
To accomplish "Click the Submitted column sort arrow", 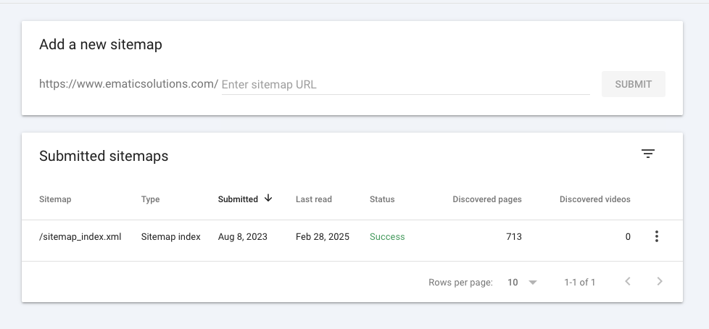I will [x=268, y=199].
